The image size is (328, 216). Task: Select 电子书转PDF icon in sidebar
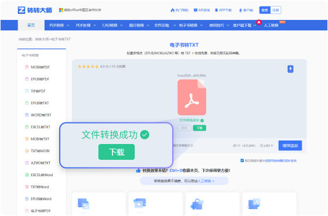pyautogui.click(x=27, y=211)
